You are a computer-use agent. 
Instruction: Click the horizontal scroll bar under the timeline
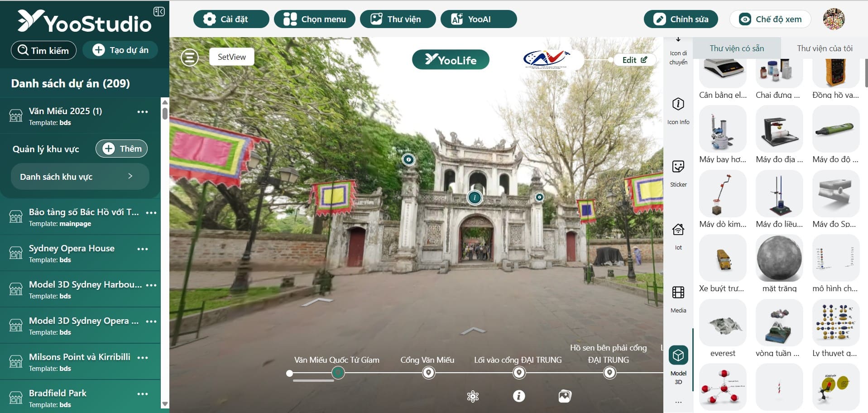click(x=313, y=381)
